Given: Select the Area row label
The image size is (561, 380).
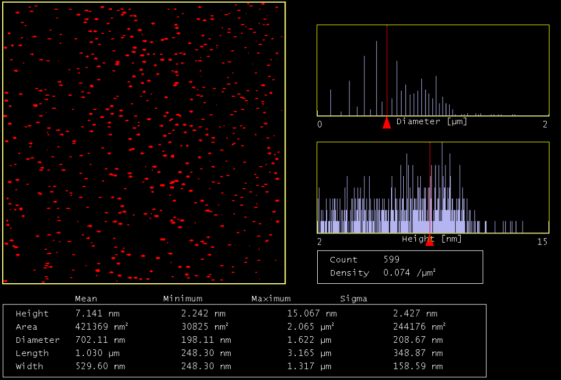Looking at the screenshot, I should (26, 327).
